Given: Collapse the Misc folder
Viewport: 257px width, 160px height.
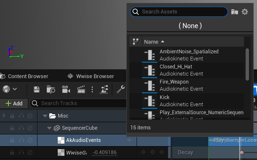Looking at the screenshot, I should tap(45, 116).
